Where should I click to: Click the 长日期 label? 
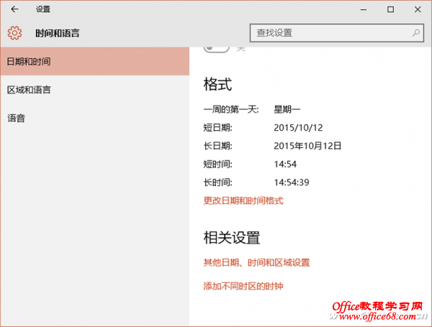point(217,146)
